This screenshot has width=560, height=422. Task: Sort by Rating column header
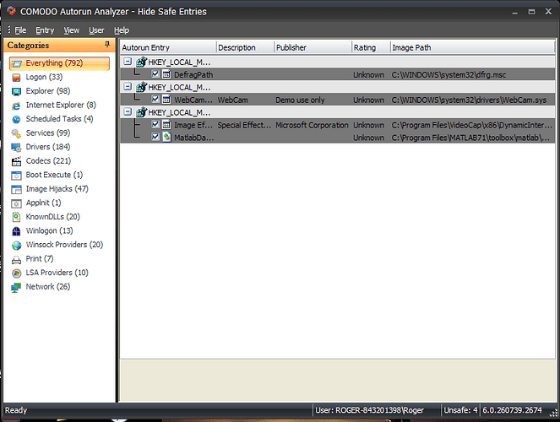pyautogui.click(x=371, y=47)
